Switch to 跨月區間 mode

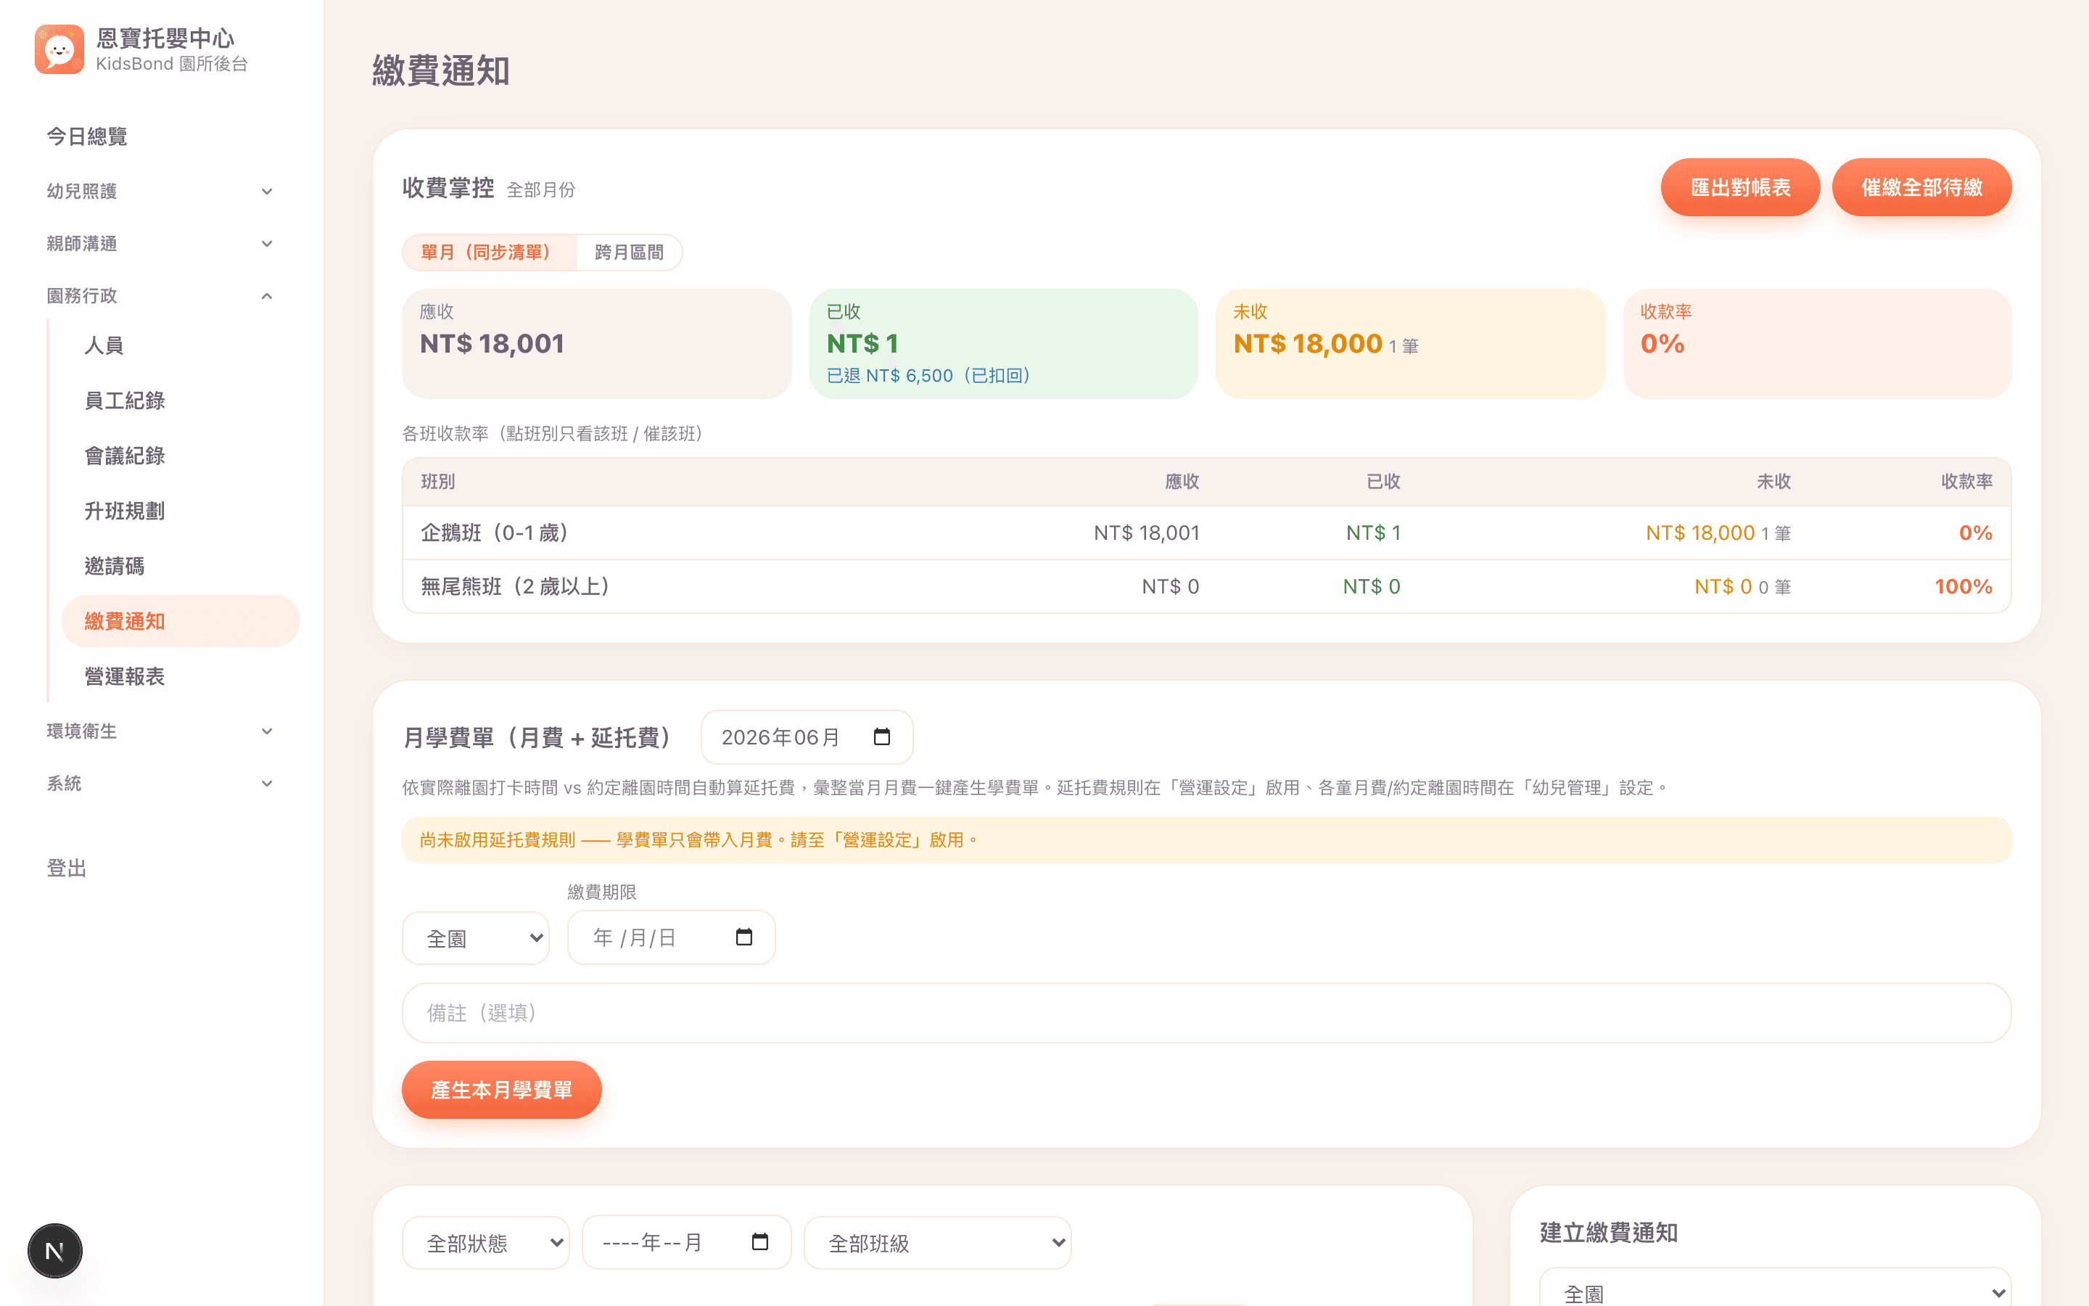630,252
